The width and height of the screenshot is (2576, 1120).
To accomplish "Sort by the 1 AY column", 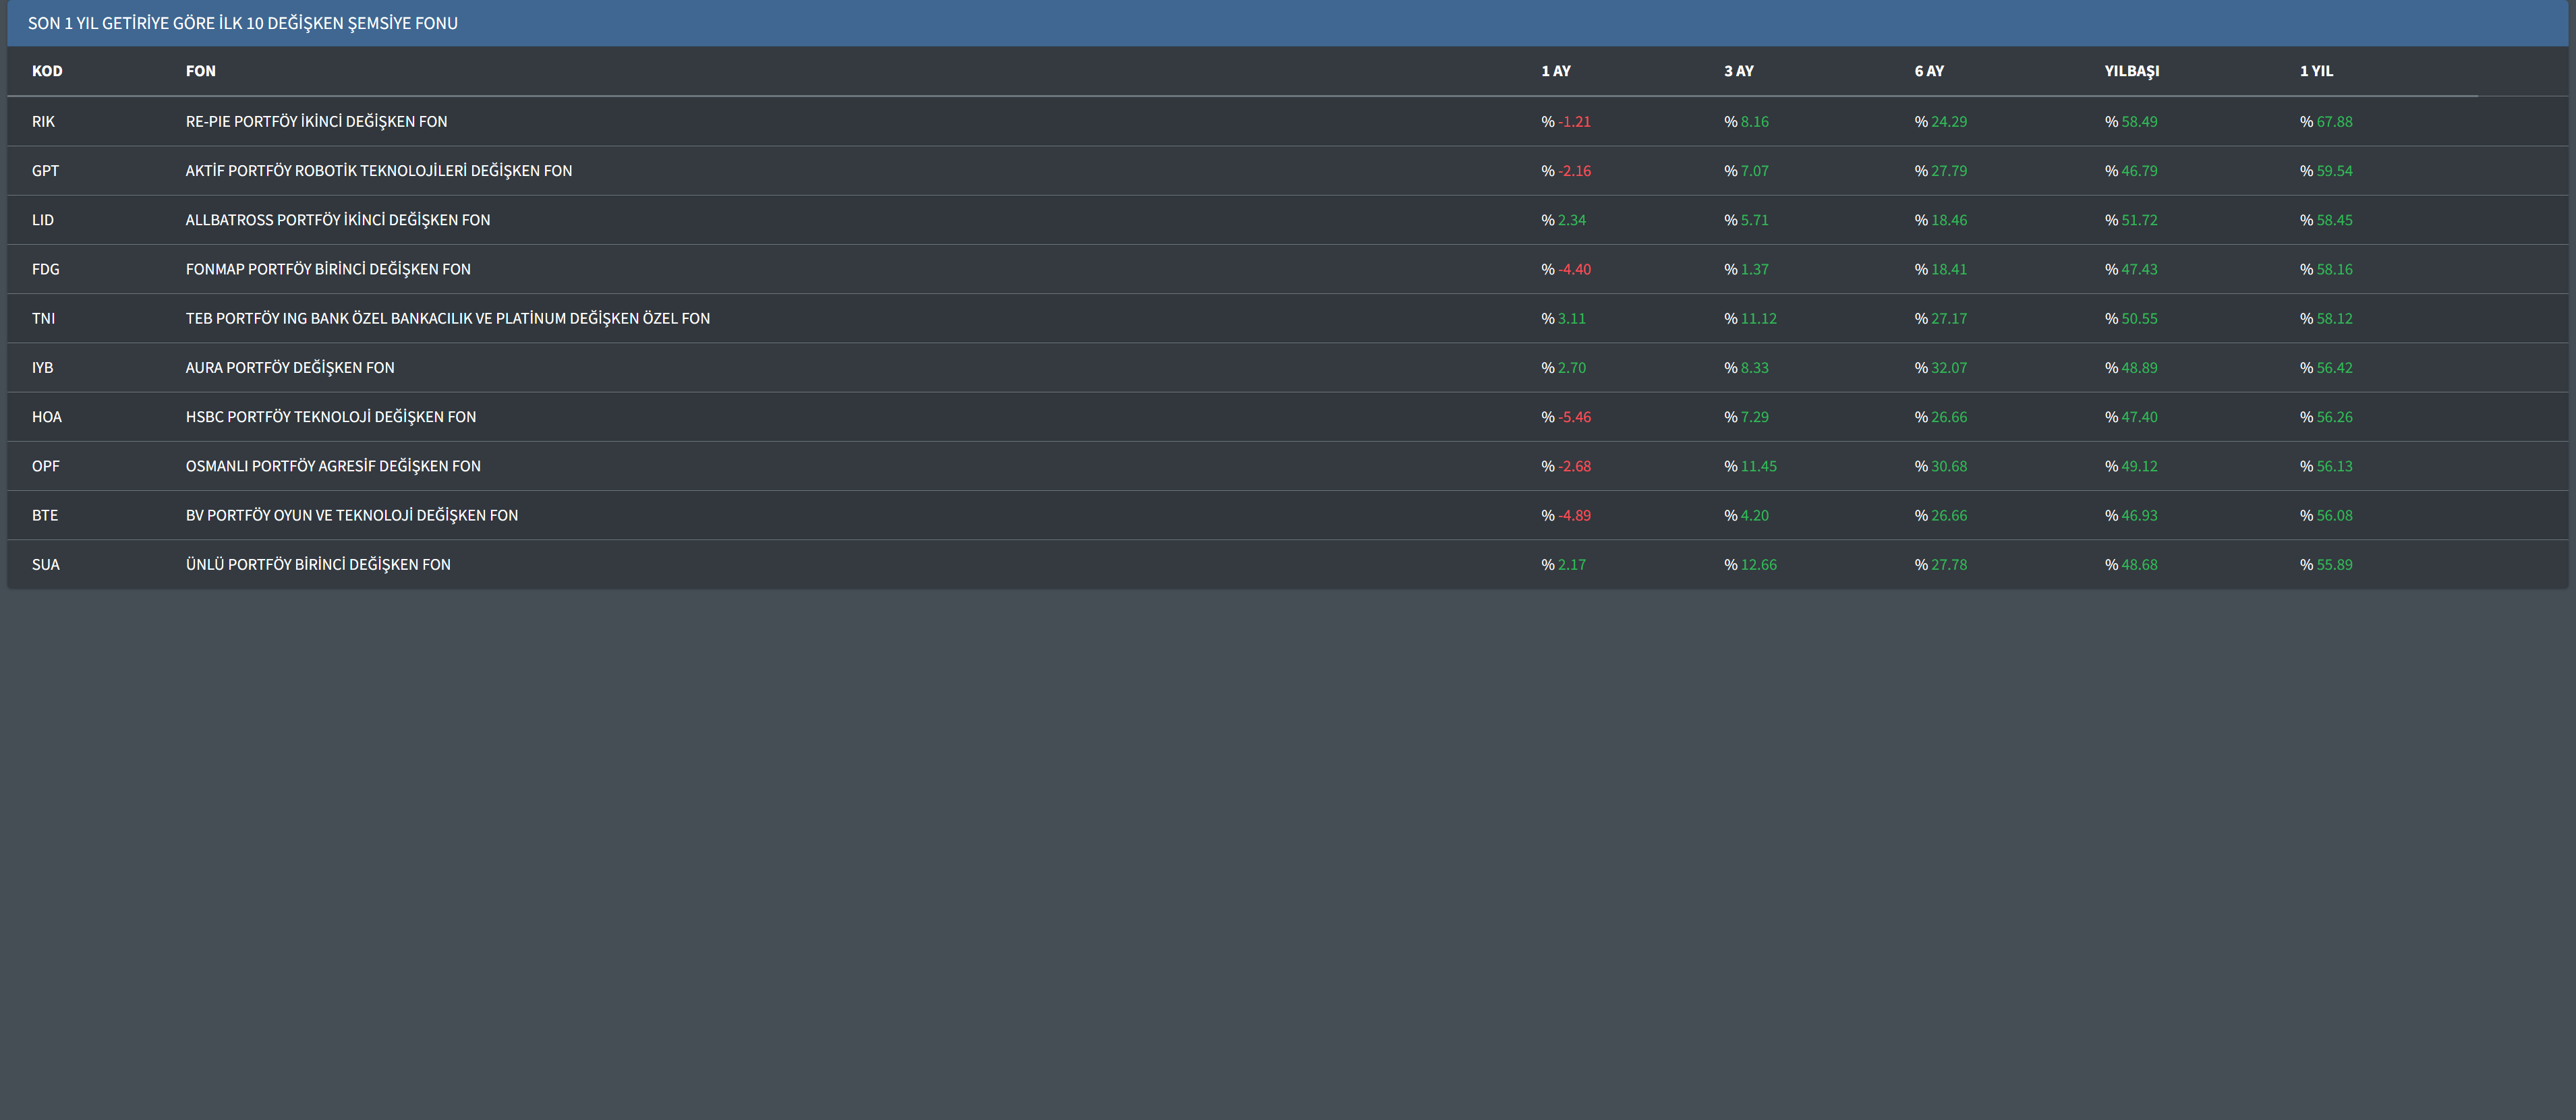I will [1555, 71].
